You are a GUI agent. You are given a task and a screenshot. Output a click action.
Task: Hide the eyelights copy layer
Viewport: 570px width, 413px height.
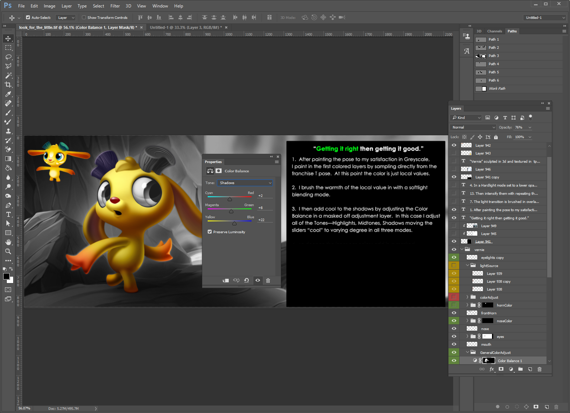[454, 257]
